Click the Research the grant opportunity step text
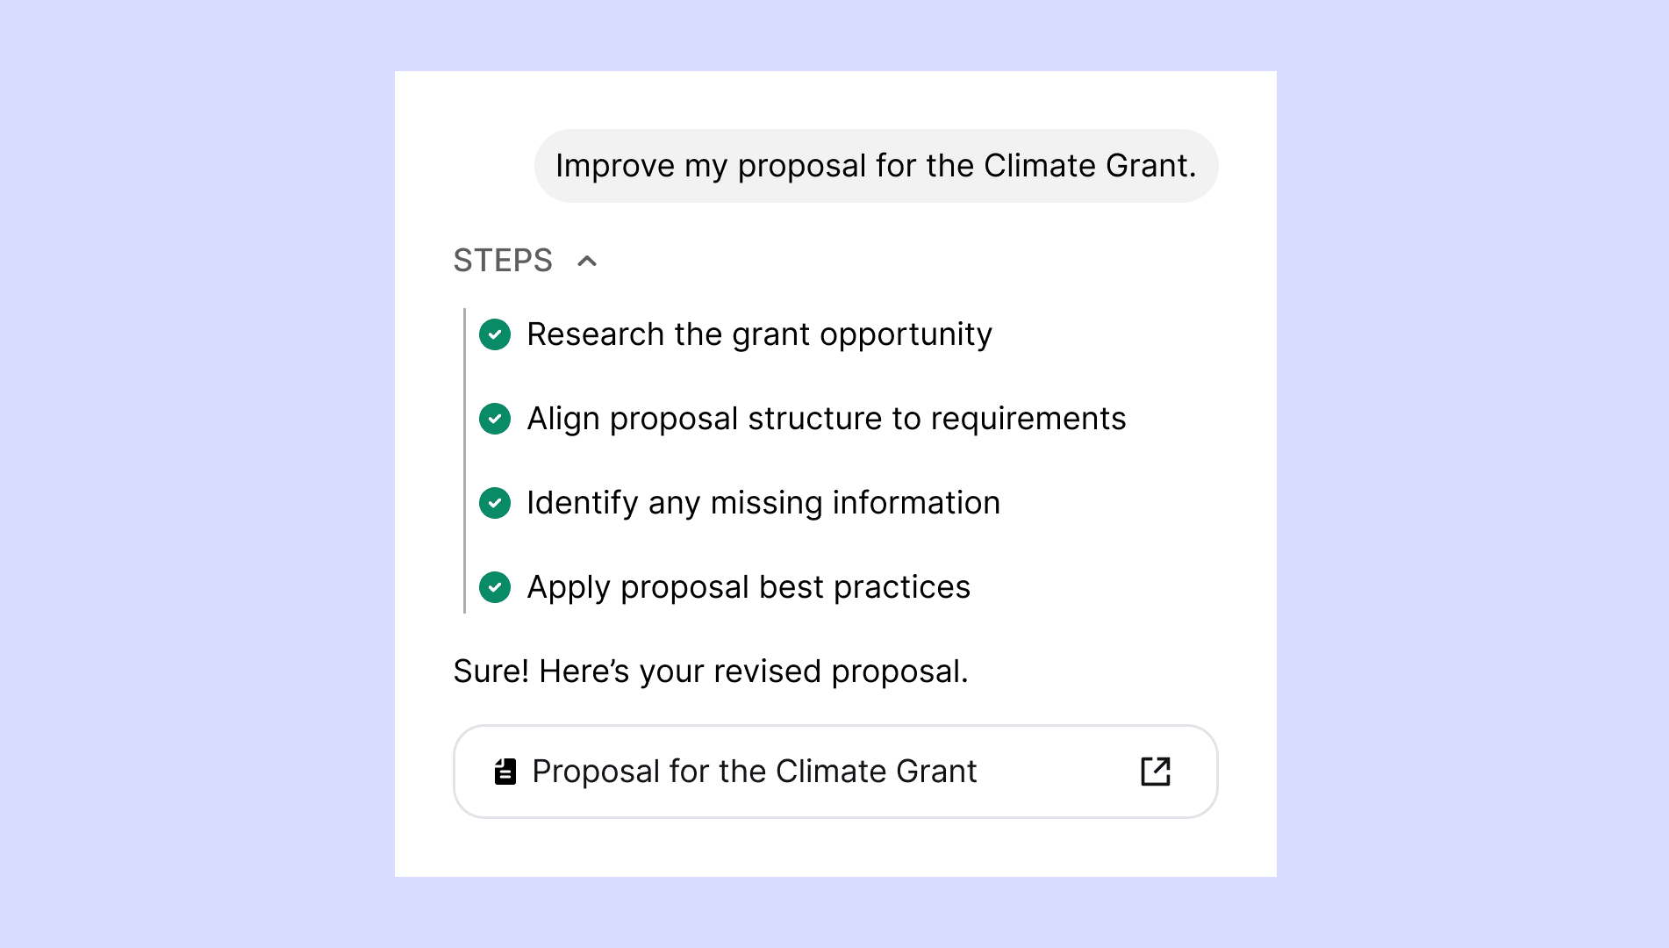 point(759,334)
